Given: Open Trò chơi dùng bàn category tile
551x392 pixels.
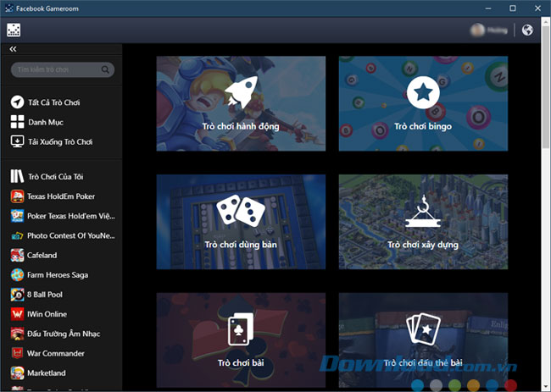Looking at the screenshot, I should (241, 222).
